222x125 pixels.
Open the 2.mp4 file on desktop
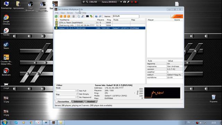6,86
